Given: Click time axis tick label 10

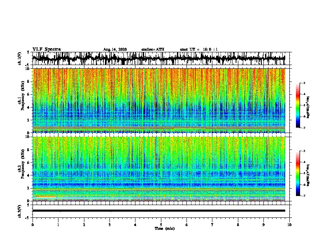Looking at the screenshot, I should pyautogui.click(x=289, y=224).
